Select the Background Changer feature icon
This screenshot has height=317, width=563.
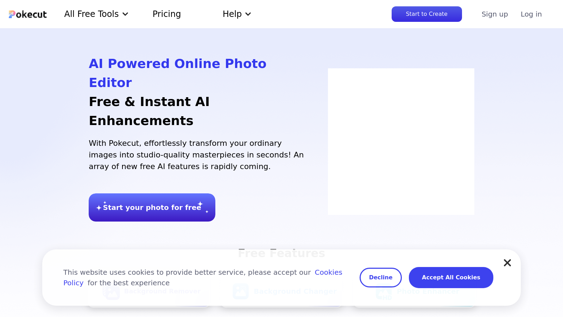click(241, 292)
